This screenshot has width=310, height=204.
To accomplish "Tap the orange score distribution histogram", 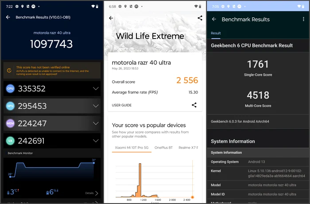I will click(x=139, y=180).
